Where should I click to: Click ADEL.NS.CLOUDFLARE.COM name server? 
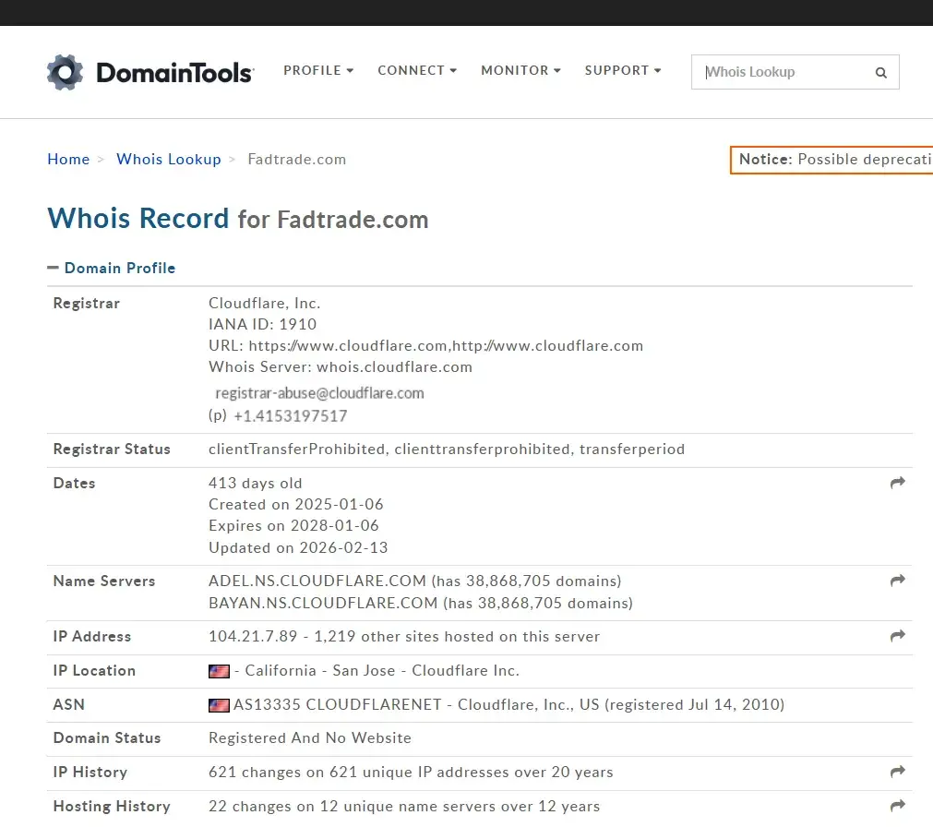pyautogui.click(x=317, y=581)
